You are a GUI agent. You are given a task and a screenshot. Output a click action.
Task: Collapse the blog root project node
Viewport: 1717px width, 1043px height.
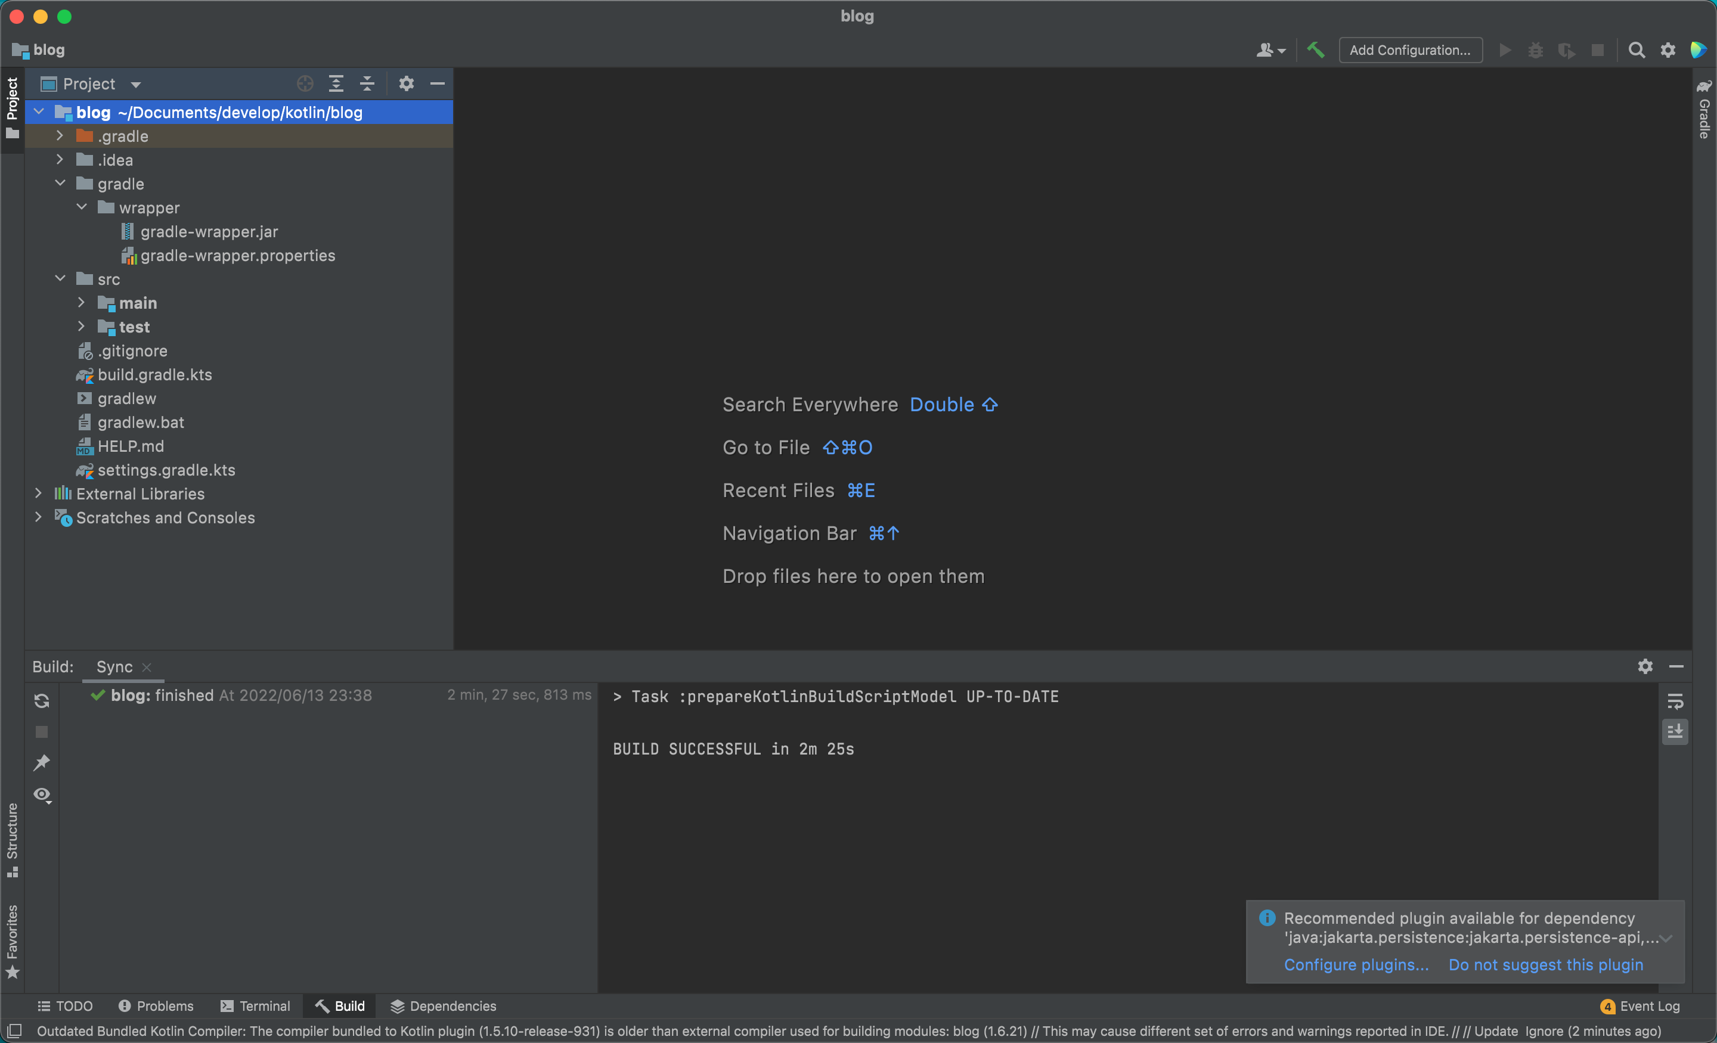click(x=39, y=111)
